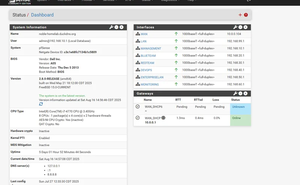
Task: Click the network icon beside WAN
Action: 138,34
